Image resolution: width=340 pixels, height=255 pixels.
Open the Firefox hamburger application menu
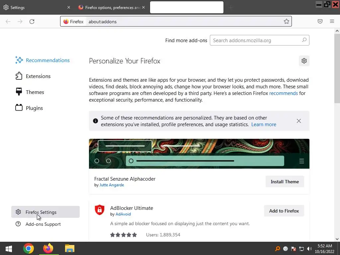point(332,21)
